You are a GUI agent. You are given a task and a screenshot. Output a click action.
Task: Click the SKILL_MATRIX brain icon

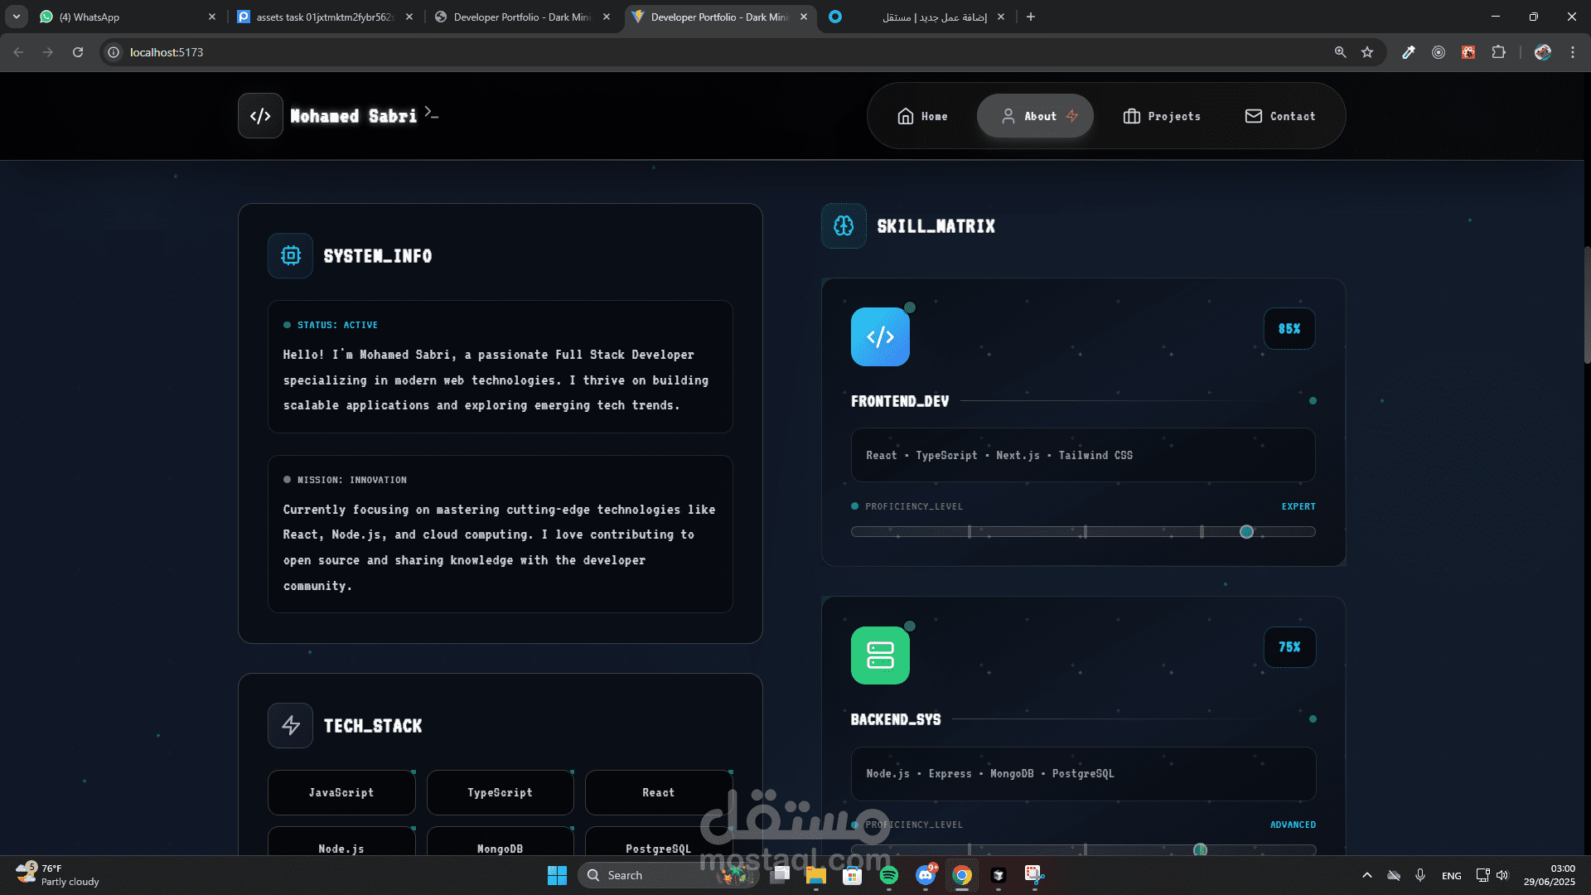(844, 226)
